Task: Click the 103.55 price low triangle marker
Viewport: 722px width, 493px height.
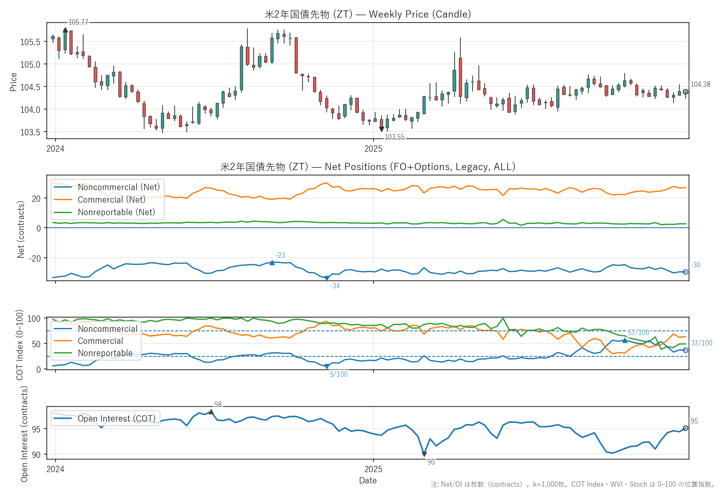Action: (x=381, y=130)
